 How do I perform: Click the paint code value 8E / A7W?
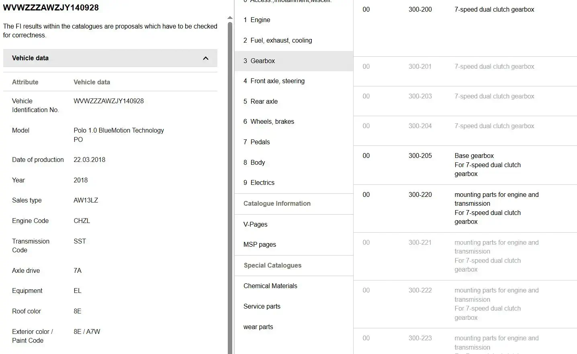[87, 332]
